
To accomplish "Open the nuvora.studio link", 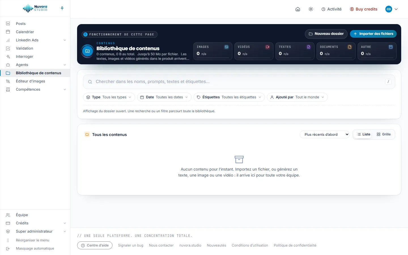I will coord(190,245).
